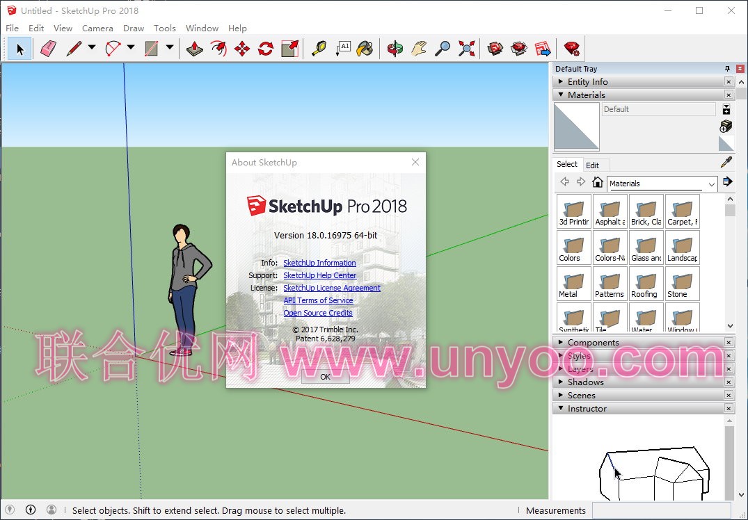The width and height of the screenshot is (748, 520).
Task: Select the Tape Measure tool
Action: point(319,49)
